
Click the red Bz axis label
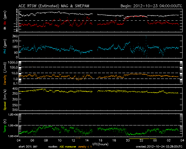(5, 23)
